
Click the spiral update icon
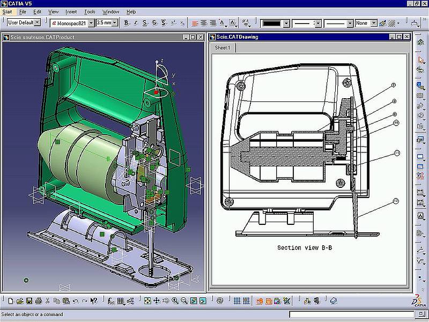[x=220, y=301]
